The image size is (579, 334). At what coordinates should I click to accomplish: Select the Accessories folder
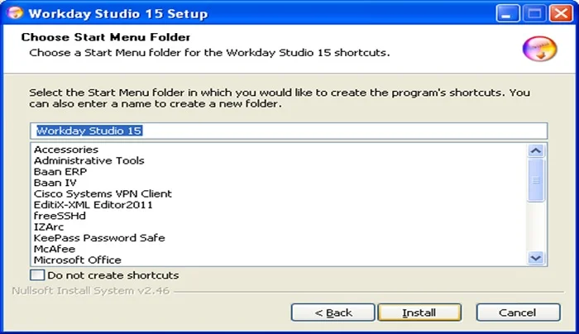pyautogui.click(x=66, y=150)
